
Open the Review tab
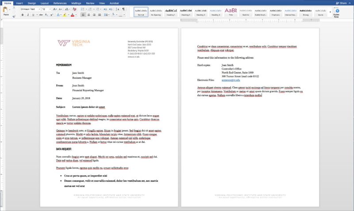tap(90, 3)
